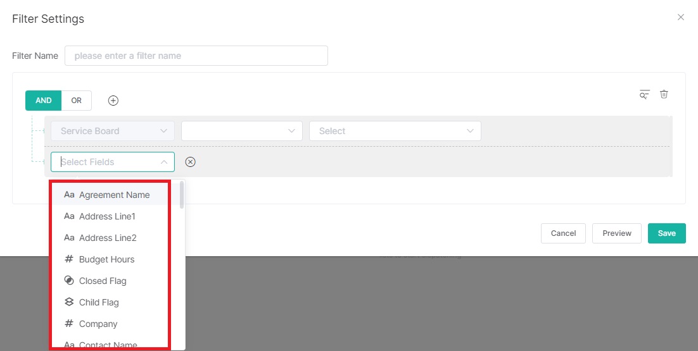698x351 pixels.
Task: Select the Company field option
Action: (98, 324)
